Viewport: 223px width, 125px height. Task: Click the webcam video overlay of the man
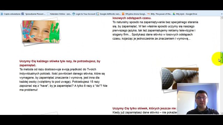pos(198,99)
